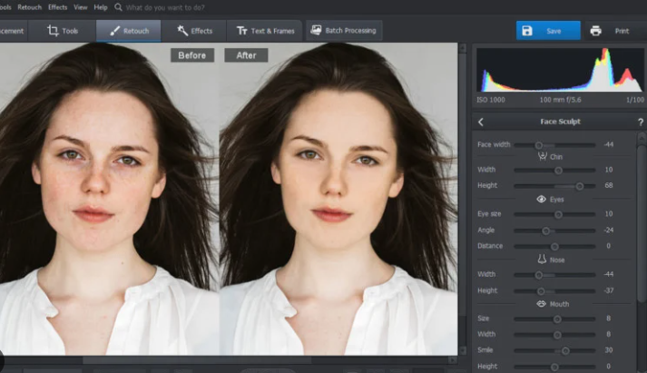The height and width of the screenshot is (373, 647).
Task: Open the Retouch menu in menu bar
Action: 30,7
